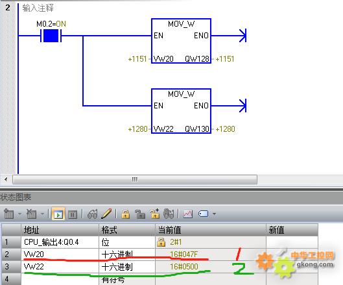Click the unforce all padlock with plus icon
The height and width of the screenshot is (285, 343).
pyautogui.click(x=155, y=214)
